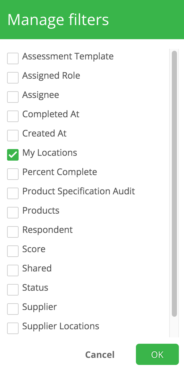Check the Assigned Role filter

13,77
